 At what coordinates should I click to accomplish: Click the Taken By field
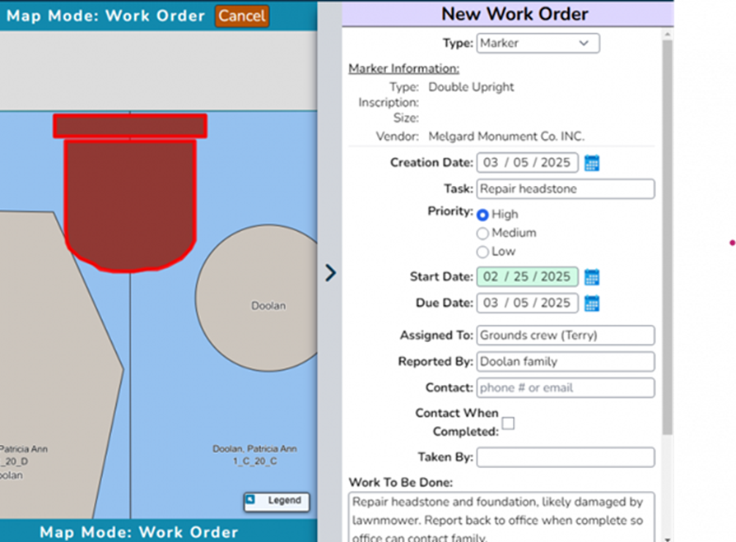[566, 457]
